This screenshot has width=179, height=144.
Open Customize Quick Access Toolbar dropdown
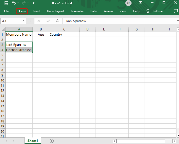[x=33, y=3]
